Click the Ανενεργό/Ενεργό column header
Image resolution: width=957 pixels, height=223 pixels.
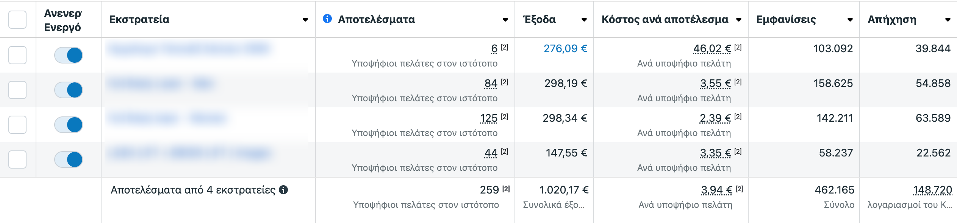[x=63, y=20]
